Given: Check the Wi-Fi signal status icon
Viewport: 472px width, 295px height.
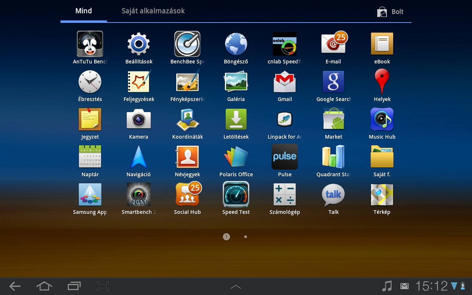Looking at the screenshot, I should tap(454, 286).
